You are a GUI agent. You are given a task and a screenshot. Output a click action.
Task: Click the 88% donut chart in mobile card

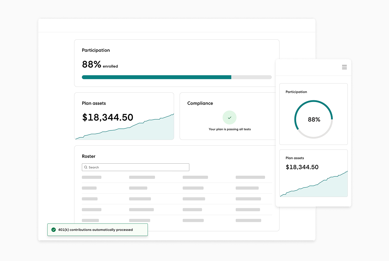click(x=313, y=119)
